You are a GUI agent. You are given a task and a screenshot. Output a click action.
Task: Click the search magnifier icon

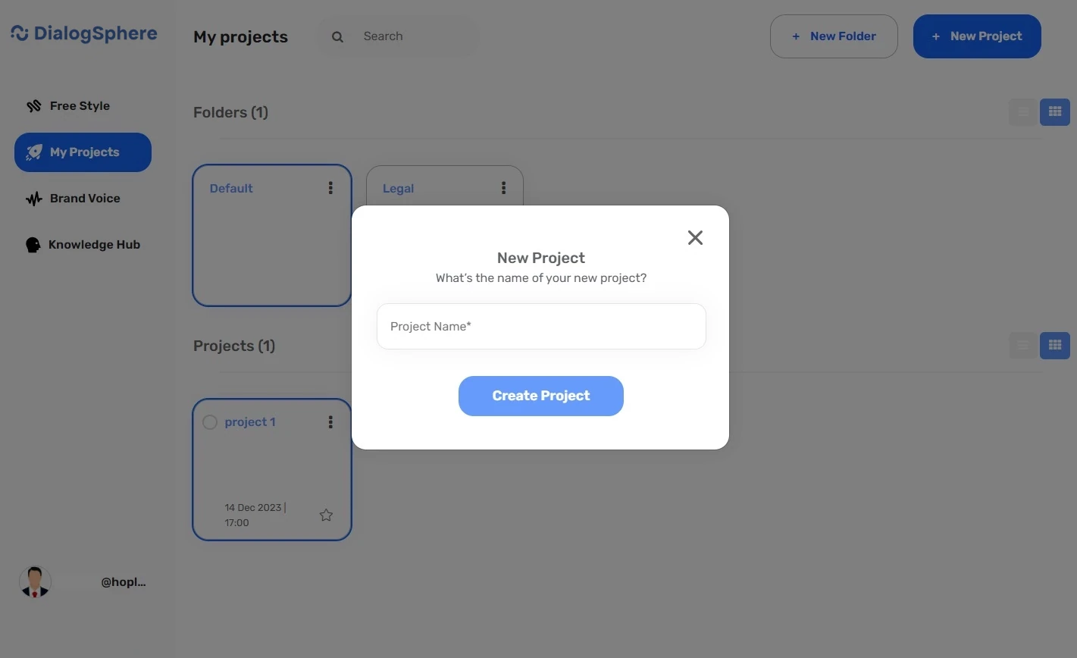(337, 36)
